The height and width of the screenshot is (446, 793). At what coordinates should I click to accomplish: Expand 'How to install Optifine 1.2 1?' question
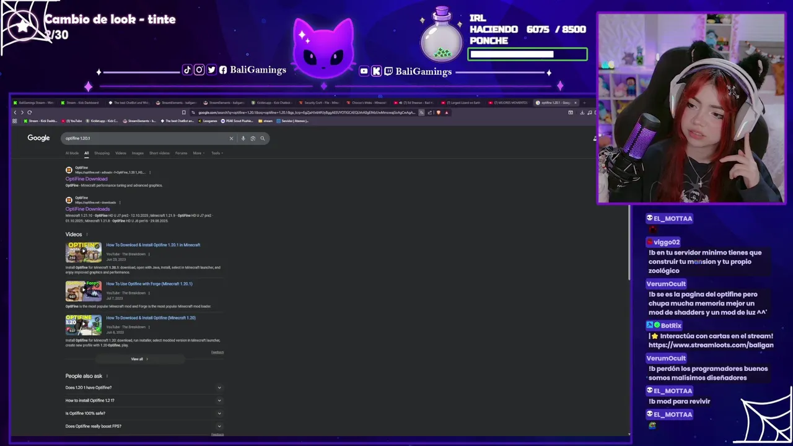(144, 401)
